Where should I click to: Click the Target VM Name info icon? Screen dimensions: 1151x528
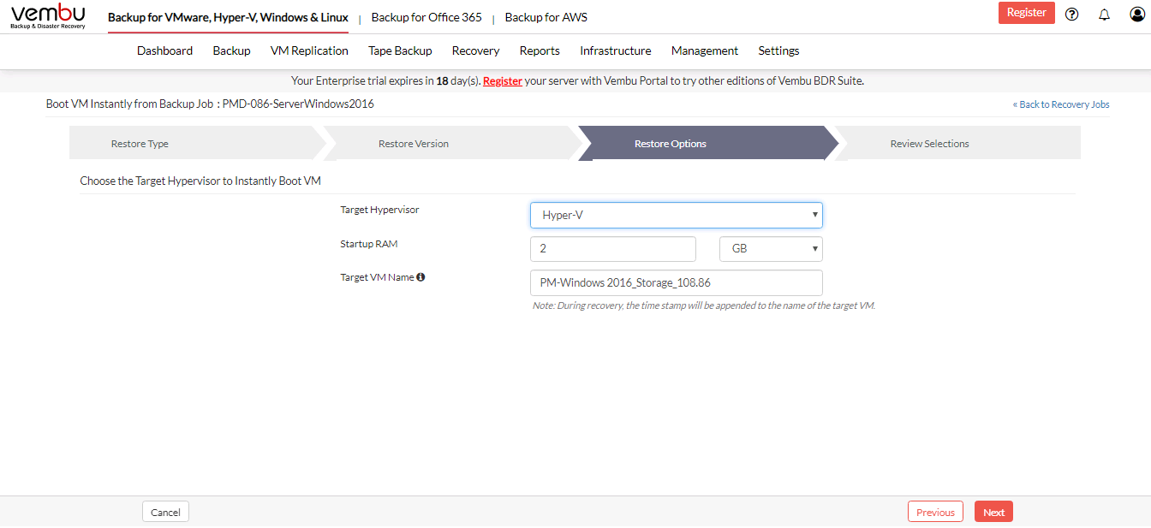pos(420,277)
